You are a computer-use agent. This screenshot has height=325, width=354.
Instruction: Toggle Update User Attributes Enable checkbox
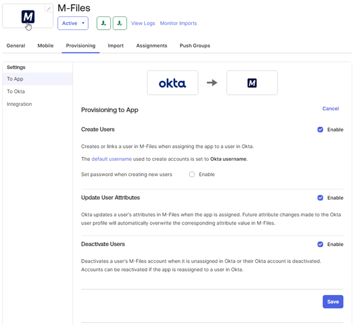coord(320,198)
